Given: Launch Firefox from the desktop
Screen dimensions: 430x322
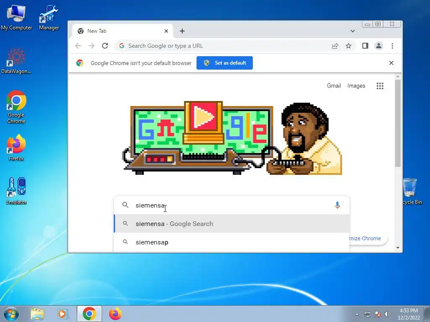Looking at the screenshot, I should pyautogui.click(x=16, y=147).
